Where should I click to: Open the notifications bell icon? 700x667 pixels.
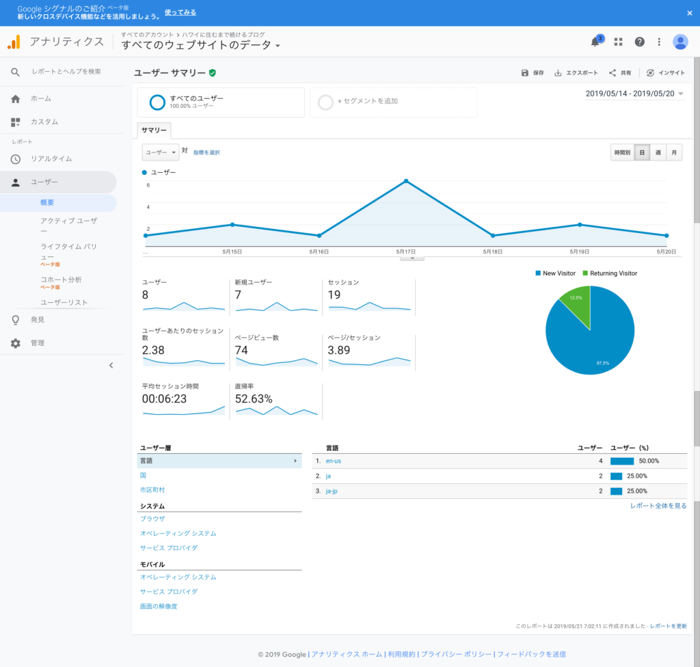pos(595,42)
